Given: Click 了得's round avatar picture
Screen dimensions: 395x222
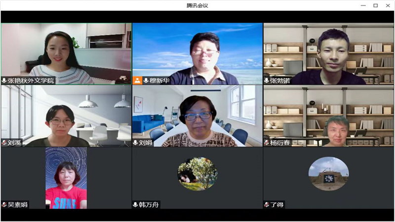Looking at the screenshot, I should click(x=328, y=174).
